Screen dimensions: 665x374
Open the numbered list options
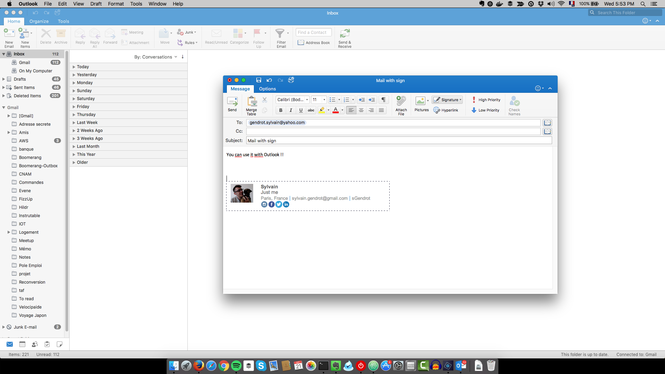pos(353,100)
